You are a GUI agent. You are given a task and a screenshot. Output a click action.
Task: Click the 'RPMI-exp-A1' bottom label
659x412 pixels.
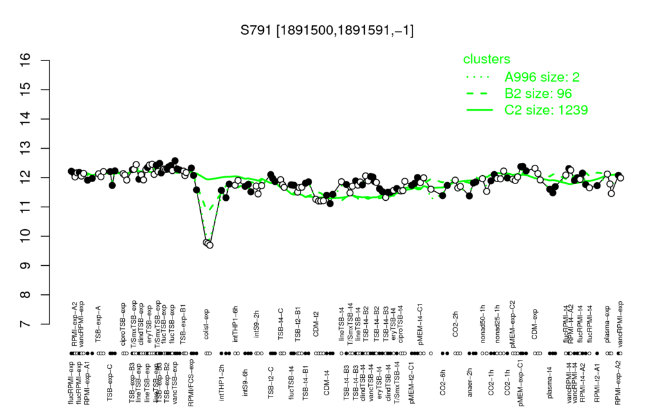[x=87, y=383]
